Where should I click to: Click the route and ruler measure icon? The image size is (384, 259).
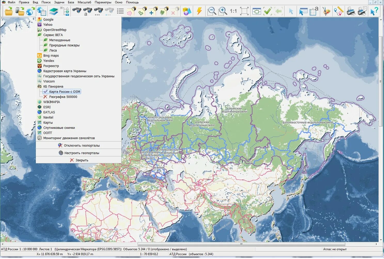point(339,11)
